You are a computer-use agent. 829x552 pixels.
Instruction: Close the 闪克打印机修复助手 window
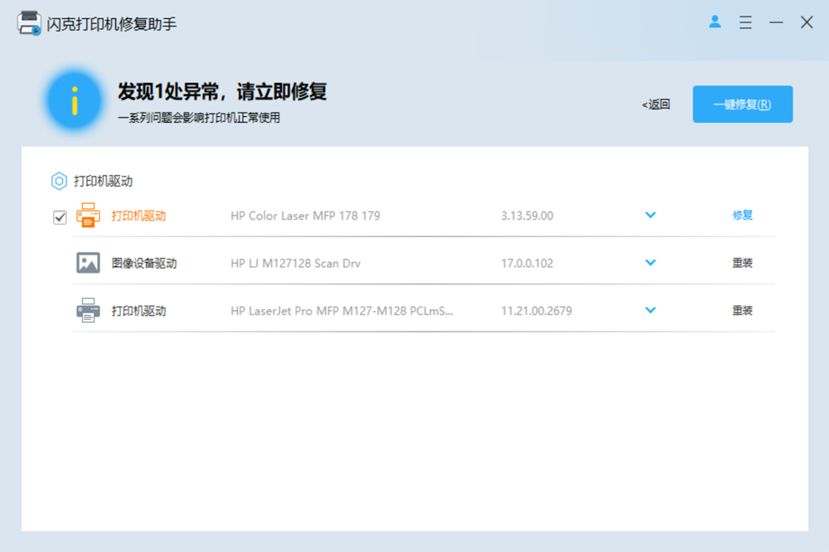click(x=807, y=22)
